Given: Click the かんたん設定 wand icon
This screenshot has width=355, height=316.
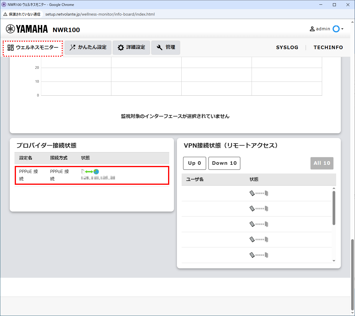Looking at the screenshot, I should pyautogui.click(x=73, y=47).
